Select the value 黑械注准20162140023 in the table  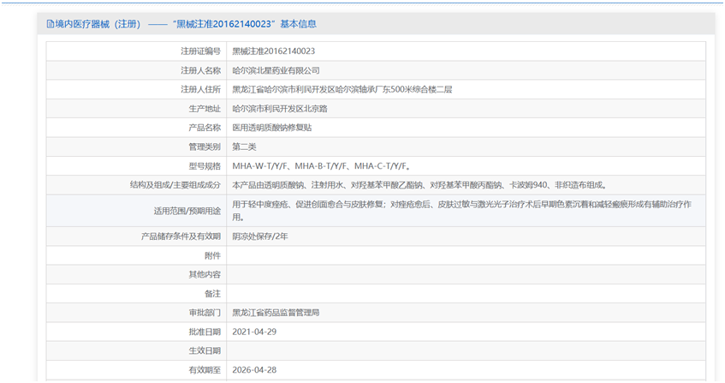click(274, 51)
